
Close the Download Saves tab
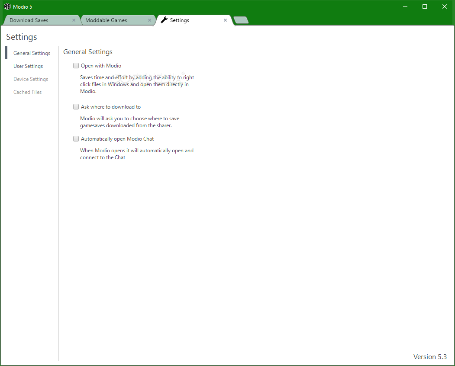tap(74, 20)
